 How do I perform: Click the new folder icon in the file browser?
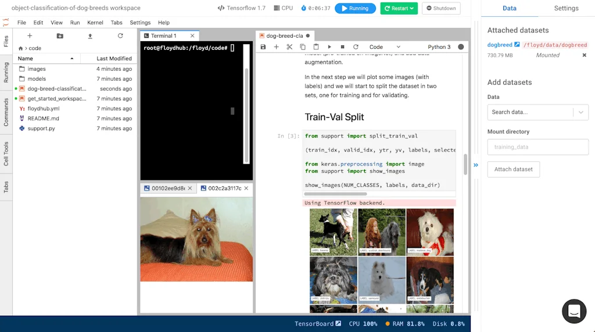(x=60, y=36)
